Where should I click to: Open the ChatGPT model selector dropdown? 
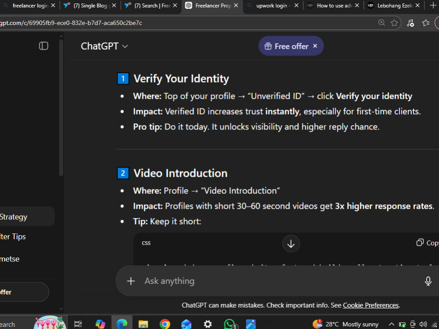pos(104,46)
